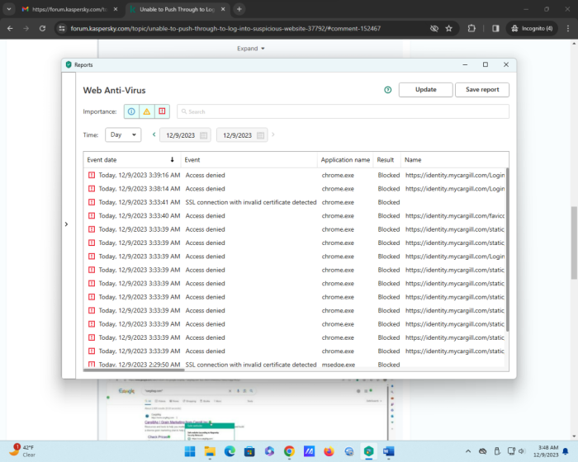
Task: Go back in Chrome
Action: point(10,28)
